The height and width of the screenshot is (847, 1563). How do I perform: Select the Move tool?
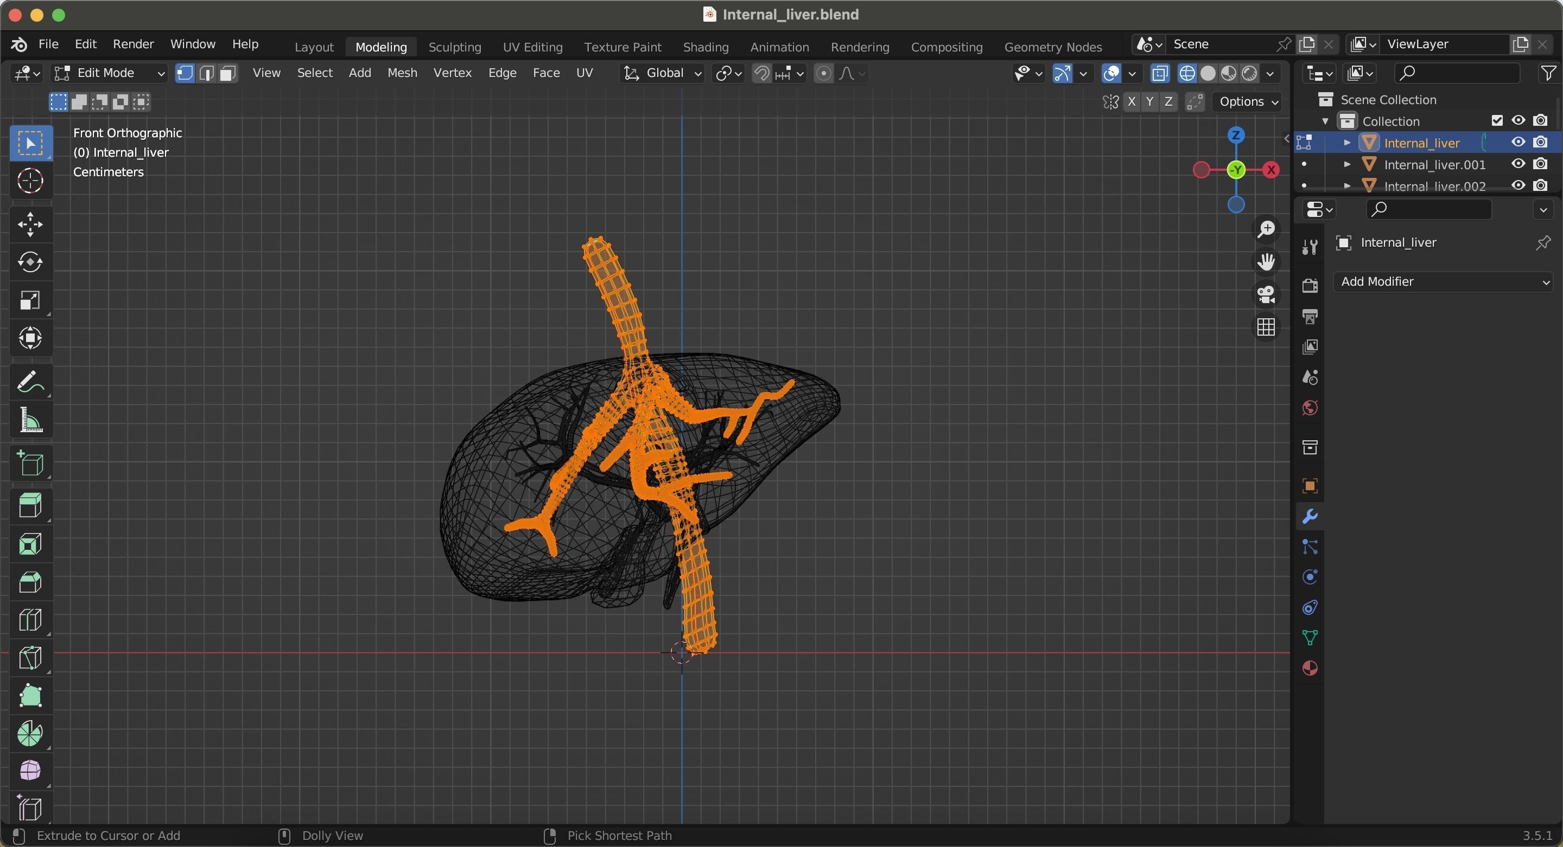30,224
